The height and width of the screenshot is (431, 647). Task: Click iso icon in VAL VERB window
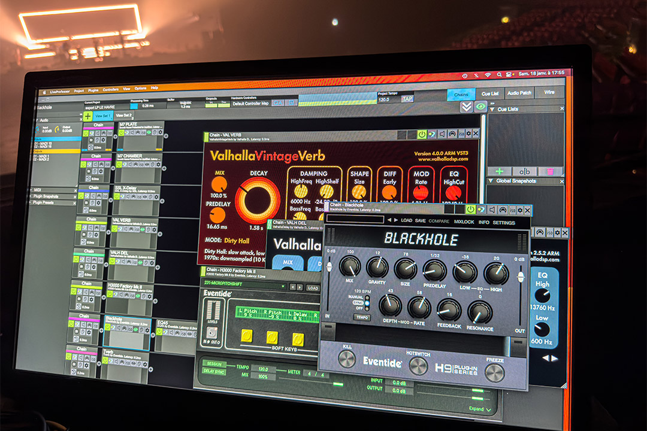pos(461,133)
